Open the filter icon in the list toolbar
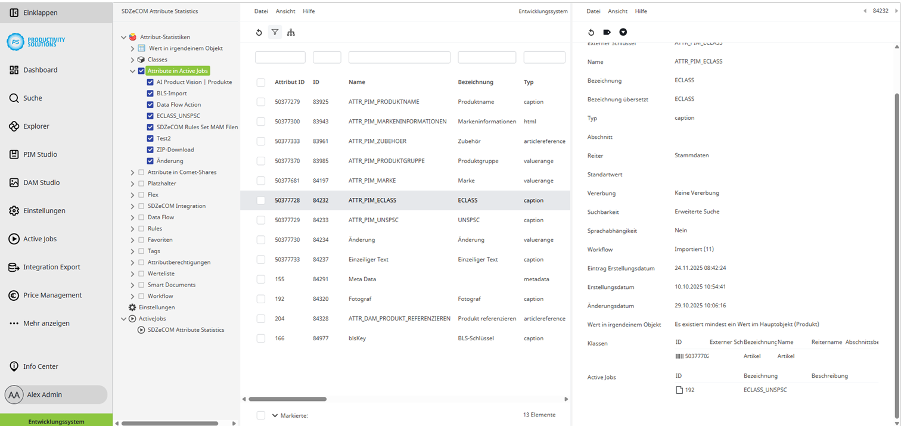This screenshot has width=901, height=426. 275,32
